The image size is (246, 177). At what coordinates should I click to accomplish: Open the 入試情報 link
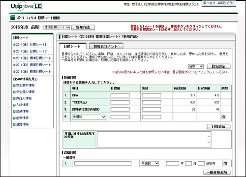tap(22, 105)
